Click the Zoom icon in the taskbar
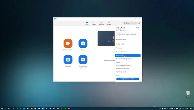 click(43, 109)
